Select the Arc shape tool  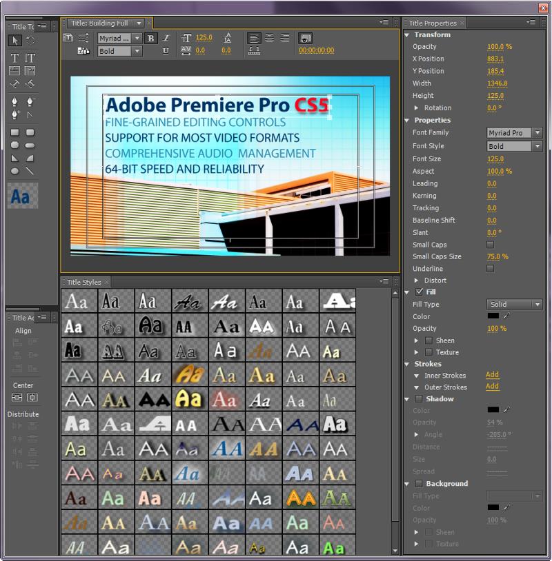coord(30,158)
